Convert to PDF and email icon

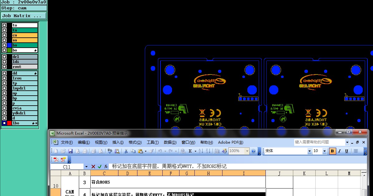point(63,160)
